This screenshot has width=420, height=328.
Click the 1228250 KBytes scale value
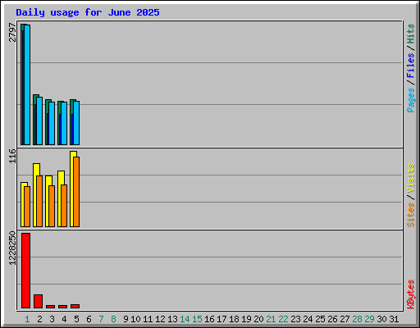12,248
